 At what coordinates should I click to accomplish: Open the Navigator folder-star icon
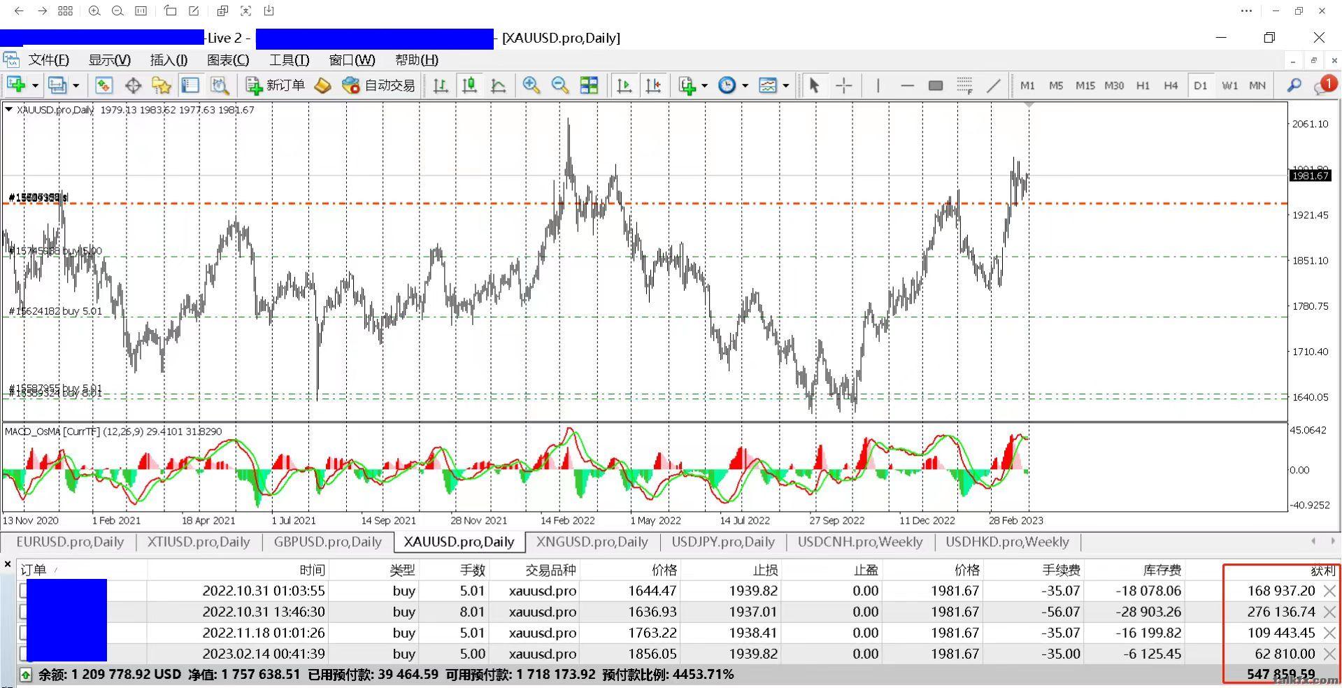[x=162, y=85]
